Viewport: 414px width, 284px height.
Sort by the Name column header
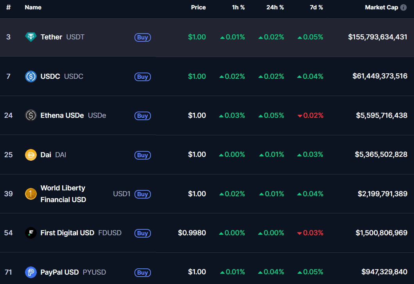click(x=33, y=7)
